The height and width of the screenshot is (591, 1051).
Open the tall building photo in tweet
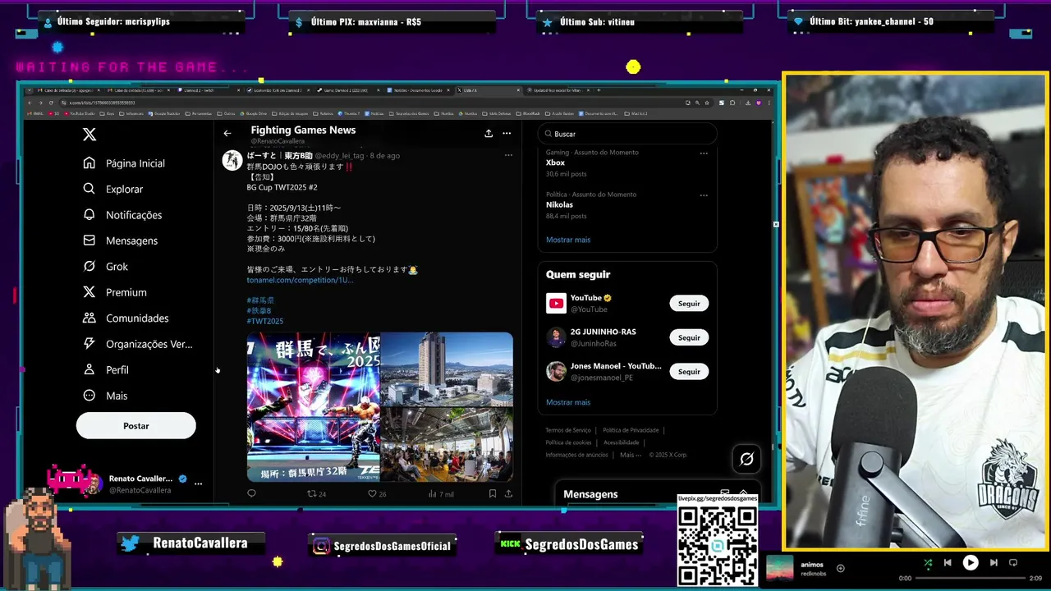click(x=447, y=369)
